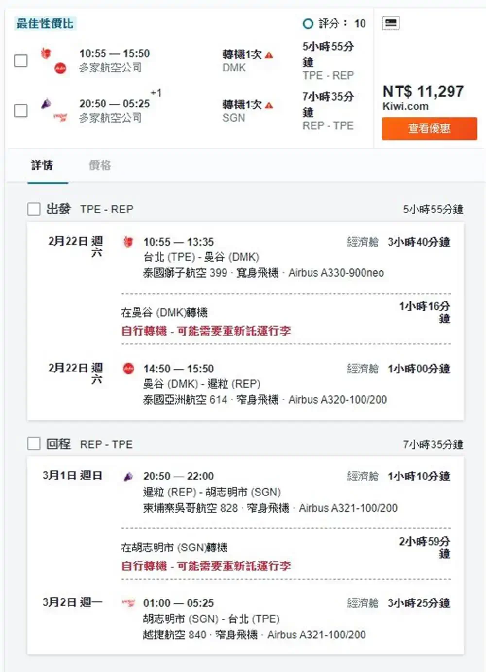Enable the 出發 TPE-REP checkbox
This screenshot has height=672, width=486.
(34, 209)
